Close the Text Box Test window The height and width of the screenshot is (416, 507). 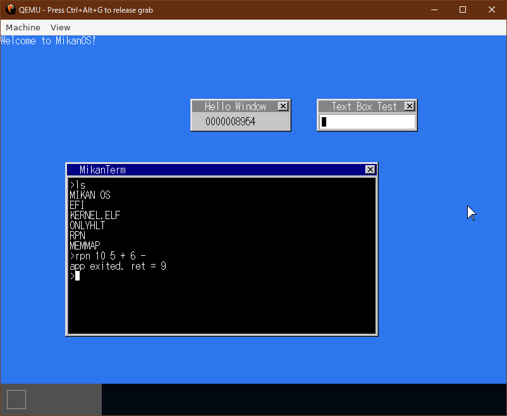coord(410,106)
